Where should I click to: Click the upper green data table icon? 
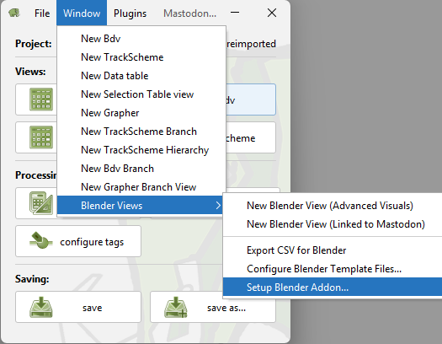pos(41,99)
